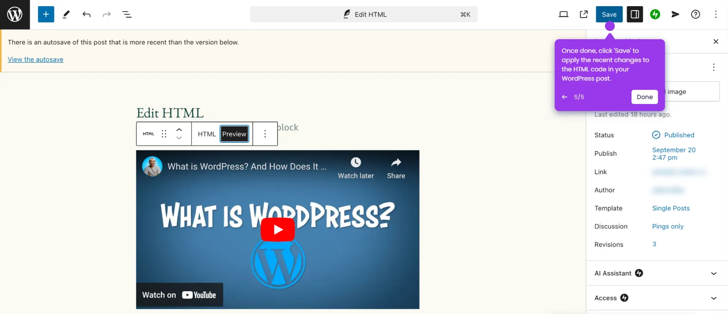Click the video title What is WordPress

click(x=247, y=166)
